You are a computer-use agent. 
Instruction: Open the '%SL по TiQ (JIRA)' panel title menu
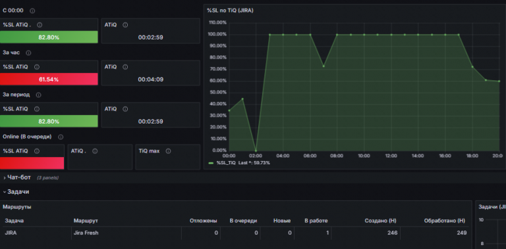[x=230, y=11]
